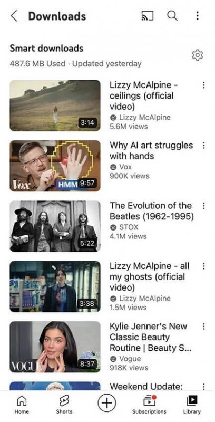This screenshot has height=422, width=215.
Task: Tap the search magnifier icon
Action: pos(172,16)
